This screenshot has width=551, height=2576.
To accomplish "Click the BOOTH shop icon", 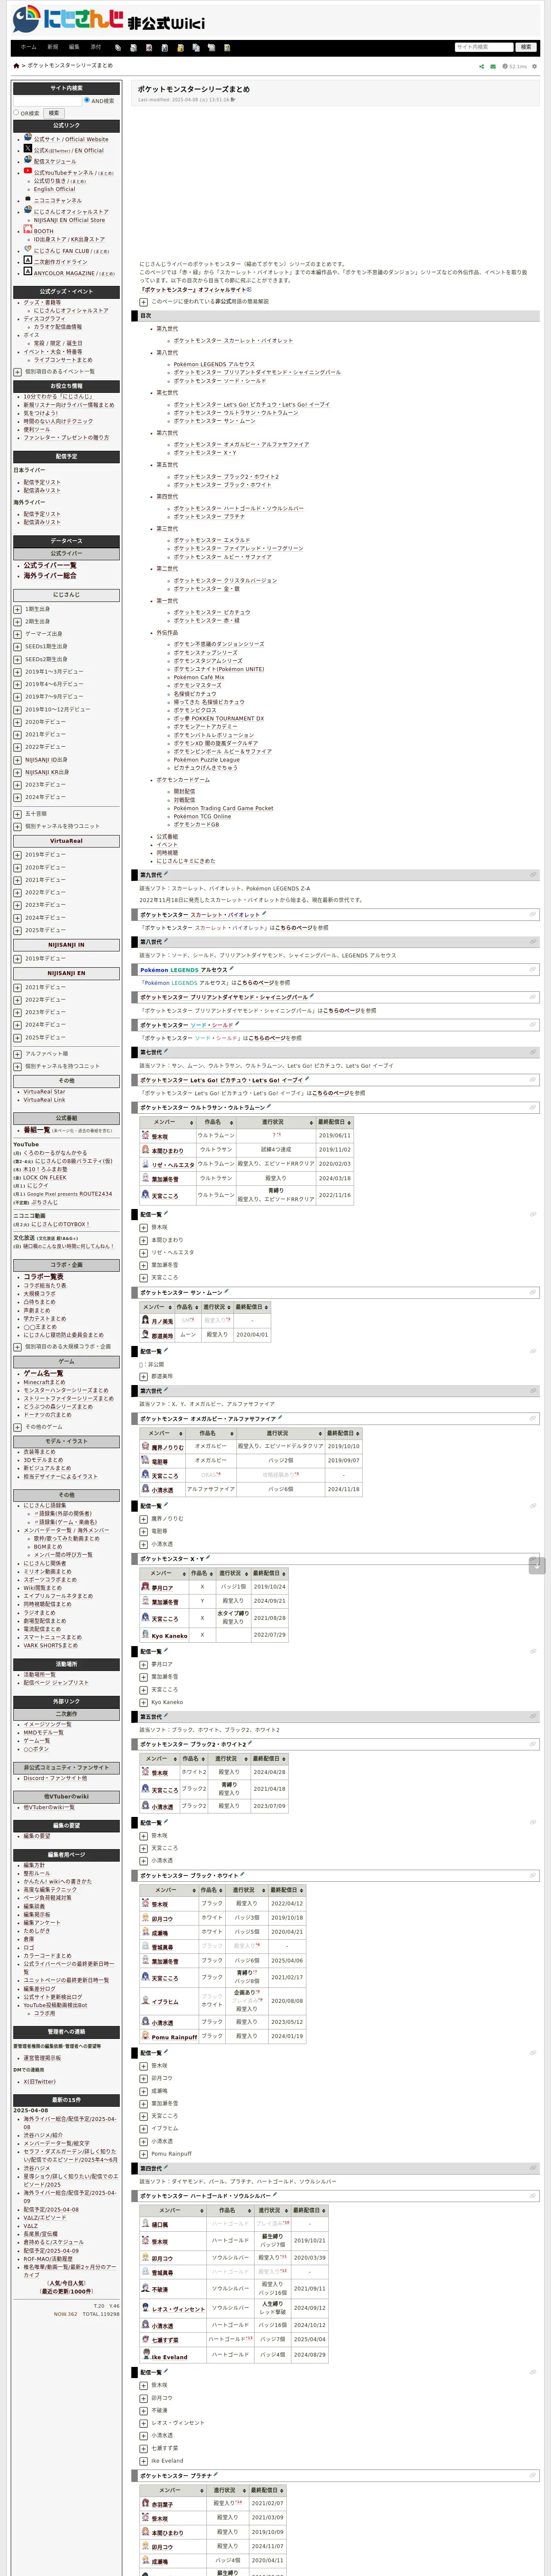I will tap(28, 229).
